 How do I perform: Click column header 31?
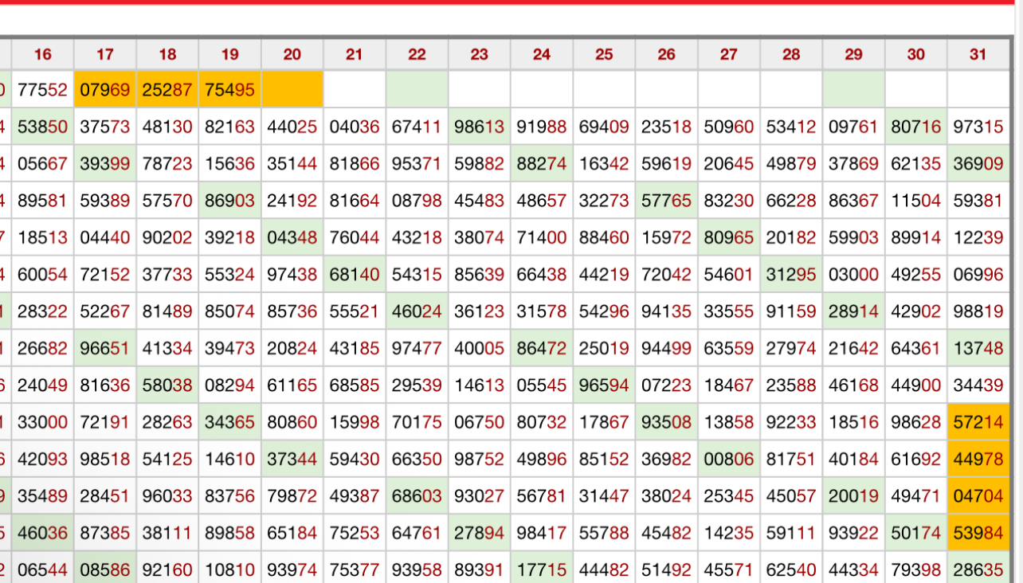pyautogui.click(x=978, y=54)
